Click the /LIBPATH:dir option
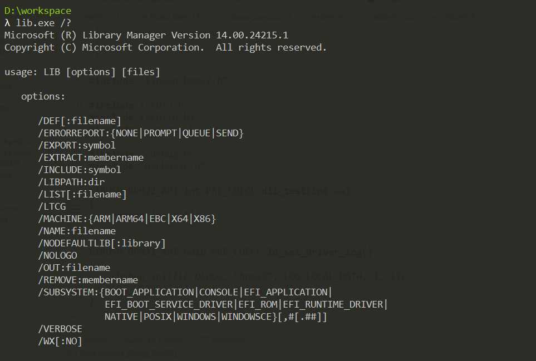Image resolution: width=536 pixels, height=361 pixels. coord(71,182)
